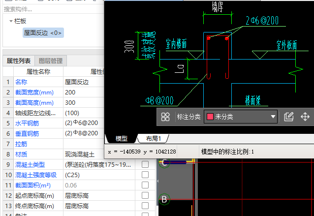Screen dimensions: 314x216
Task: Click the 墙厚 dimension label
Action: coord(218,7)
